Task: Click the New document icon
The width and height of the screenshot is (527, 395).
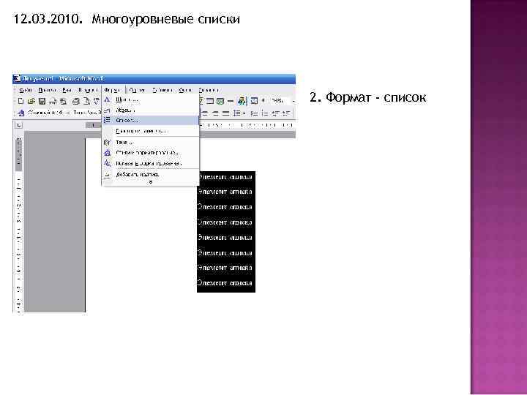Action: (x=20, y=101)
